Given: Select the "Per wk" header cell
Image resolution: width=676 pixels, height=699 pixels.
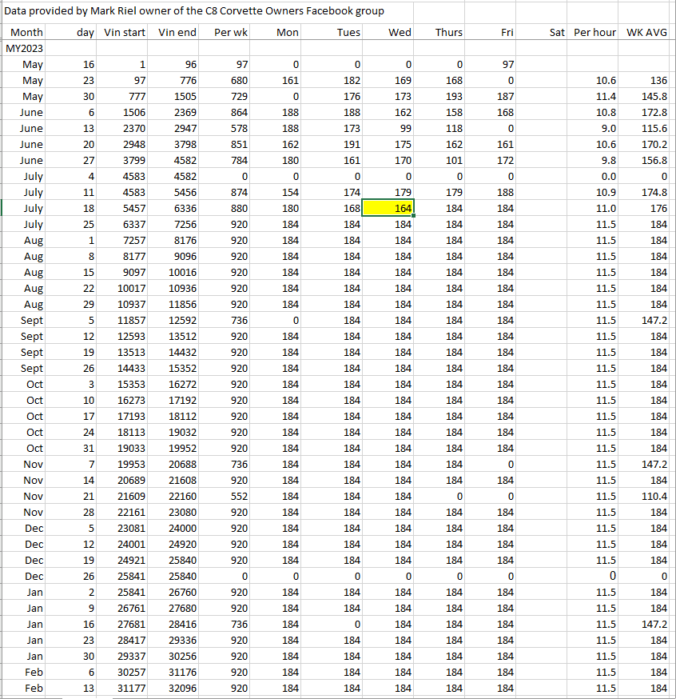Looking at the screenshot, I should [231, 33].
